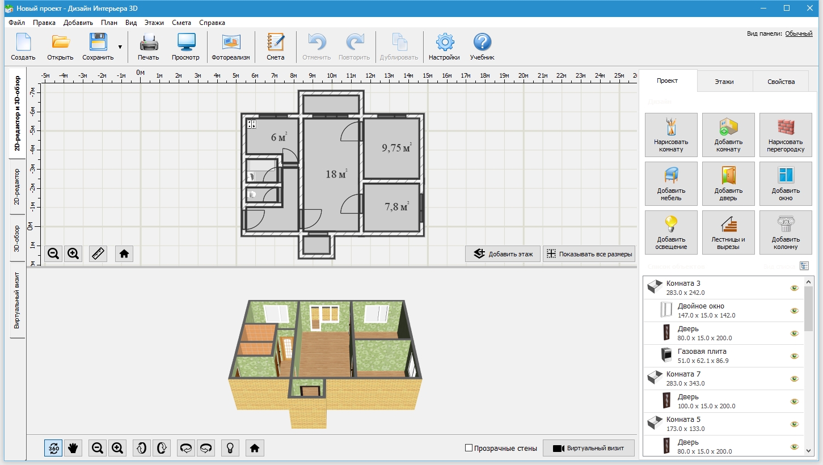Hide the Двойное окно object
823x465 pixels.
point(794,311)
